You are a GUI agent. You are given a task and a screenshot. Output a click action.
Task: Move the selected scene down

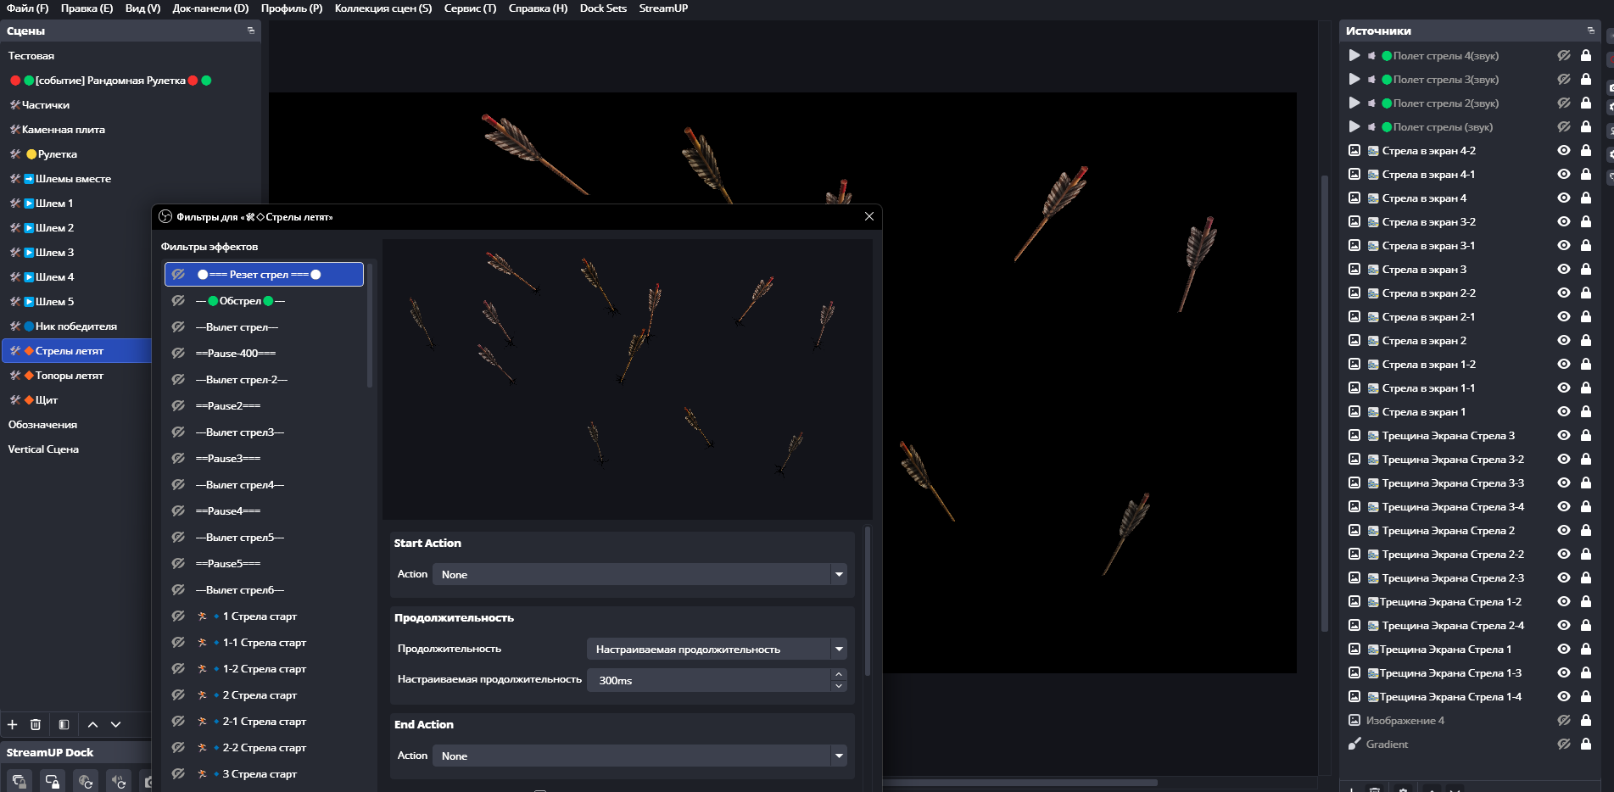coord(116,724)
